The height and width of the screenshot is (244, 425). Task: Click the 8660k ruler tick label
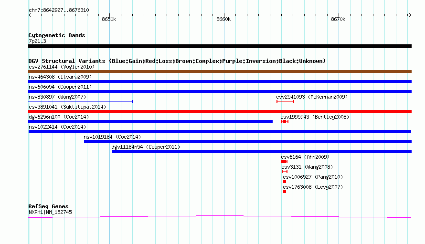223,19
